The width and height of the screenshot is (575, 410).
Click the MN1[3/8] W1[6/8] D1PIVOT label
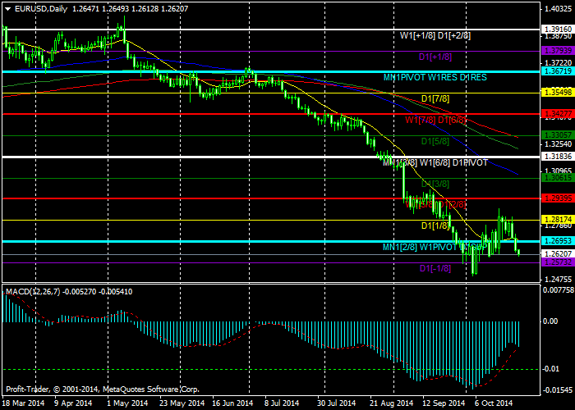pos(435,162)
